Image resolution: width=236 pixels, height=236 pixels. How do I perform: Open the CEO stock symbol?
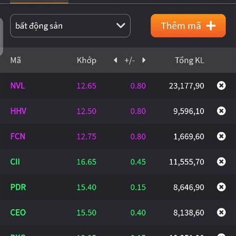[18, 212]
